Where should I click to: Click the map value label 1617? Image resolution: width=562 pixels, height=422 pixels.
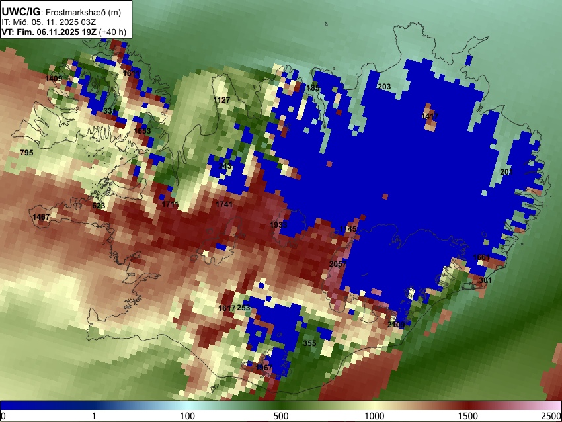point(227,308)
